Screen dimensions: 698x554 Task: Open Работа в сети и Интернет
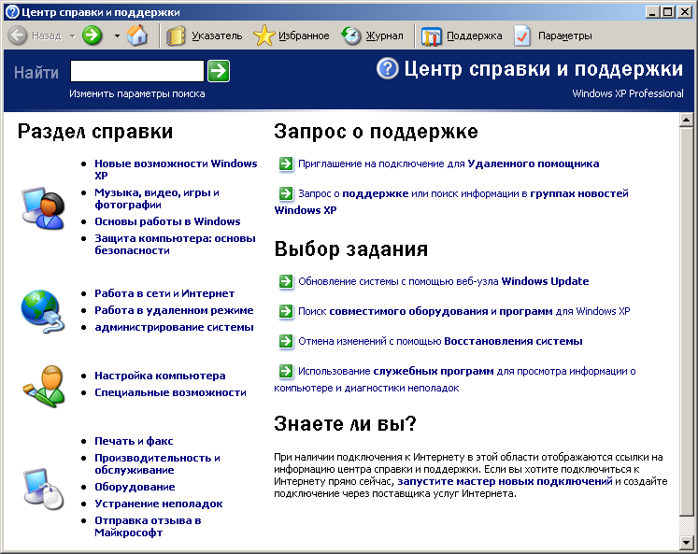coord(164,293)
